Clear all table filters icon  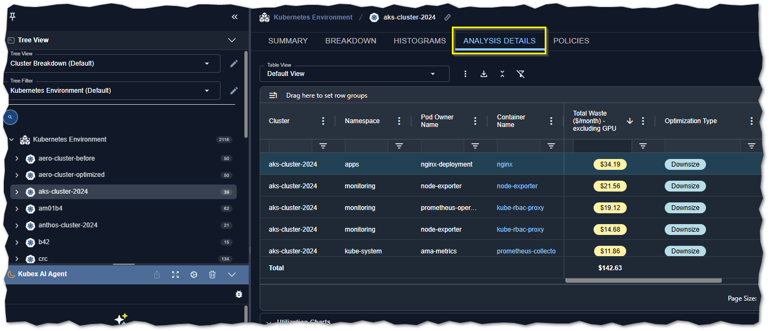pyautogui.click(x=520, y=74)
